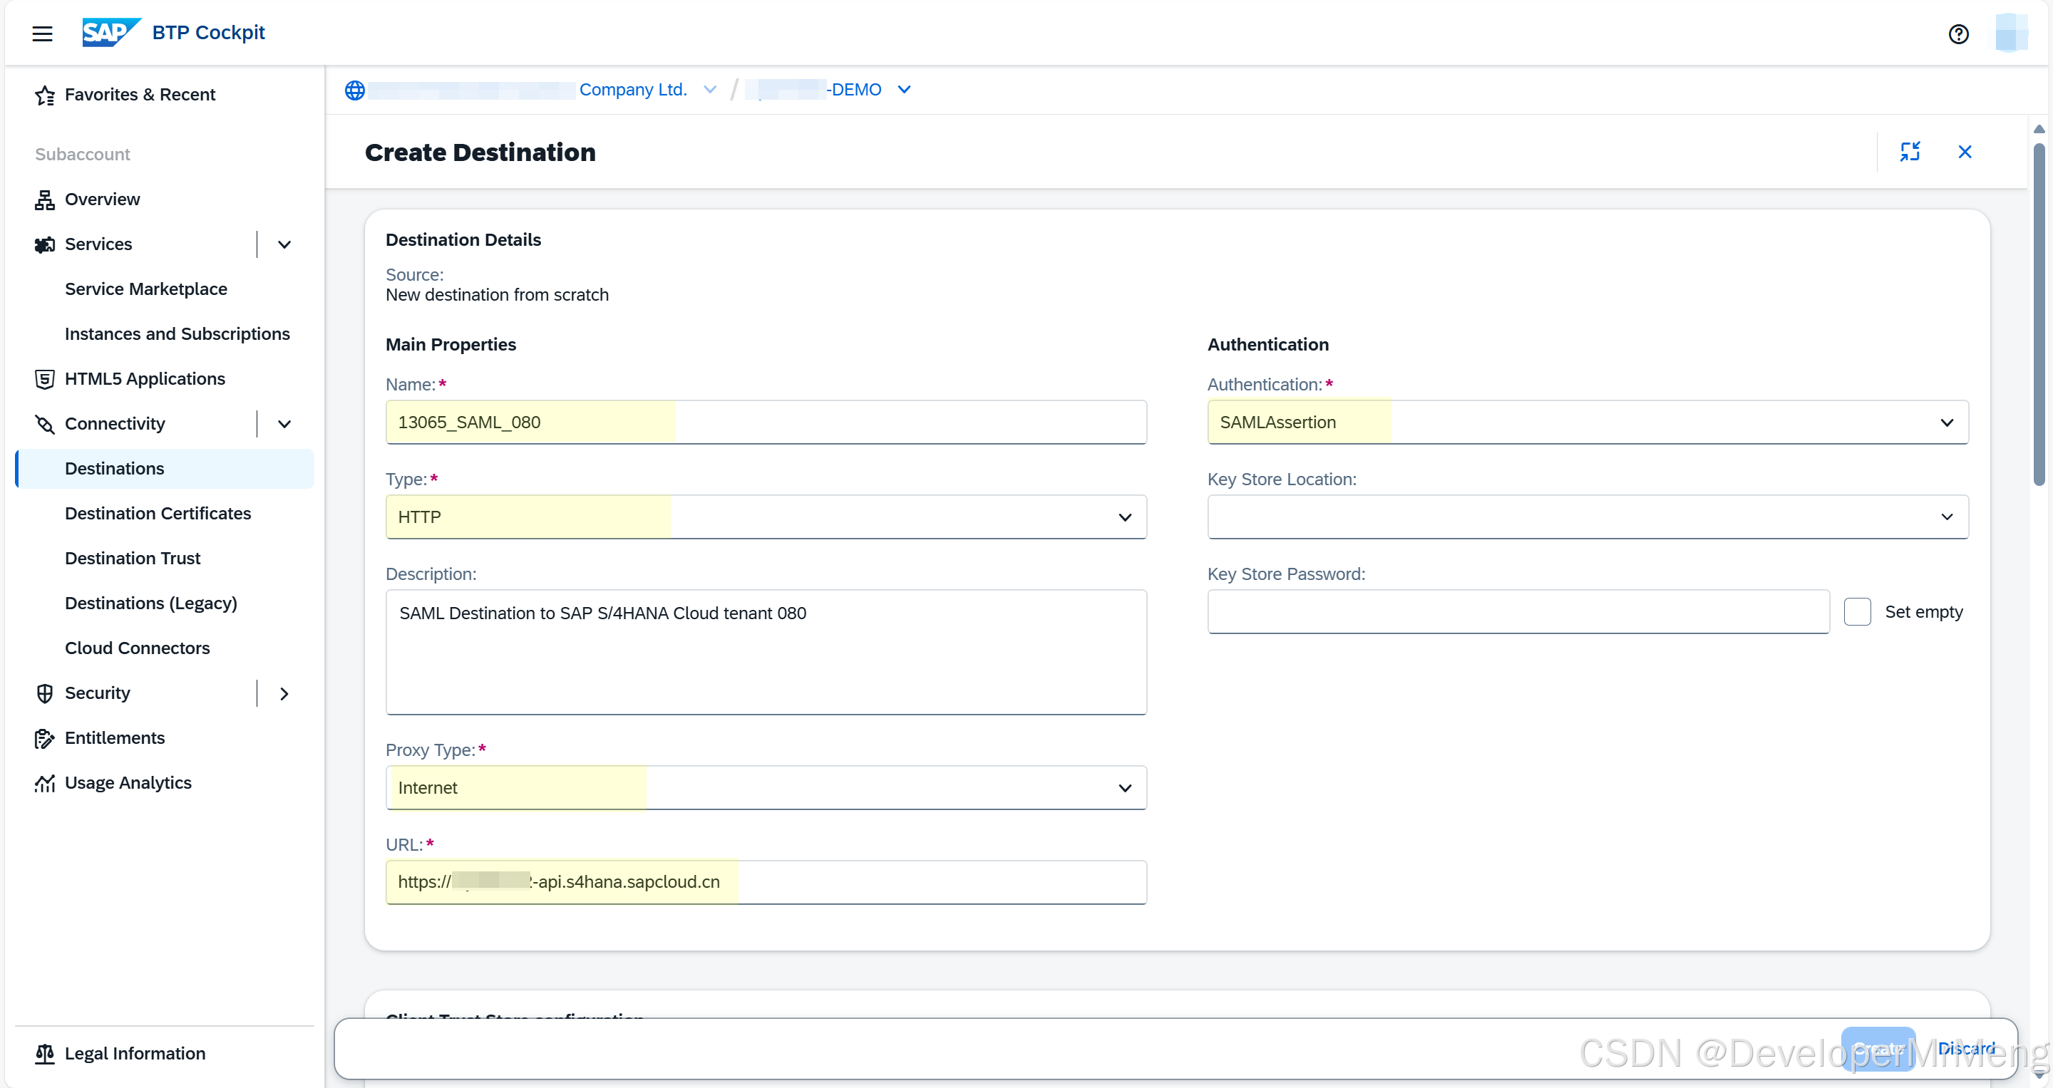Click into the Key Store Password field
The height and width of the screenshot is (1088, 2053).
1518,612
